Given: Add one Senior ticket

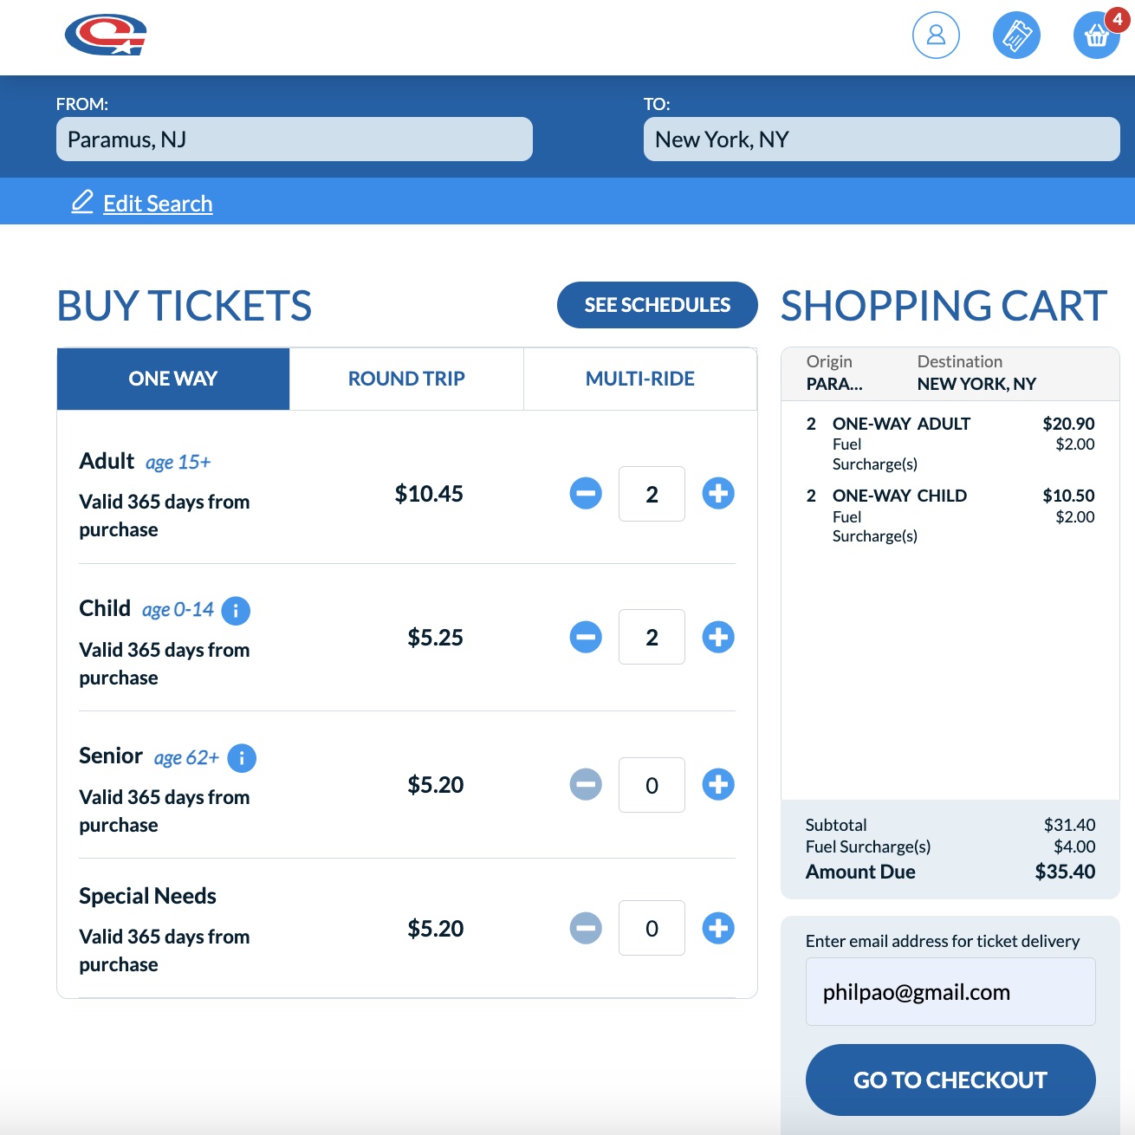Looking at the screenshot, I should tap(718, 785).
